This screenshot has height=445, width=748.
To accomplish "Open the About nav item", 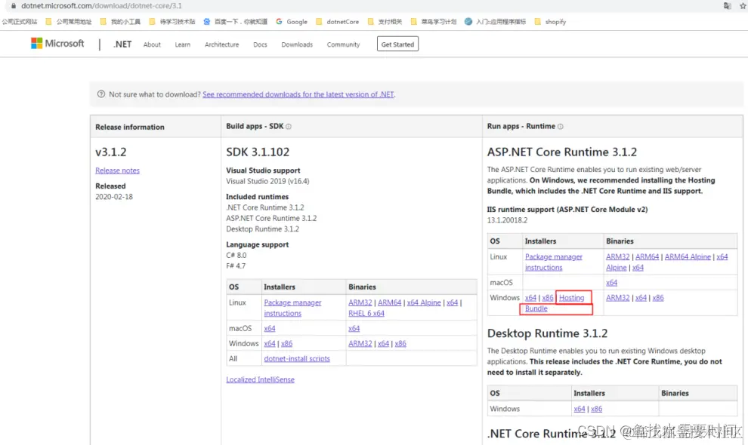I will click(152, 44).
